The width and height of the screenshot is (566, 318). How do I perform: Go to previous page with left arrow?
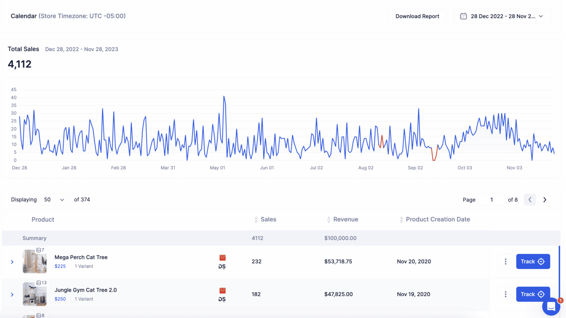530,199
